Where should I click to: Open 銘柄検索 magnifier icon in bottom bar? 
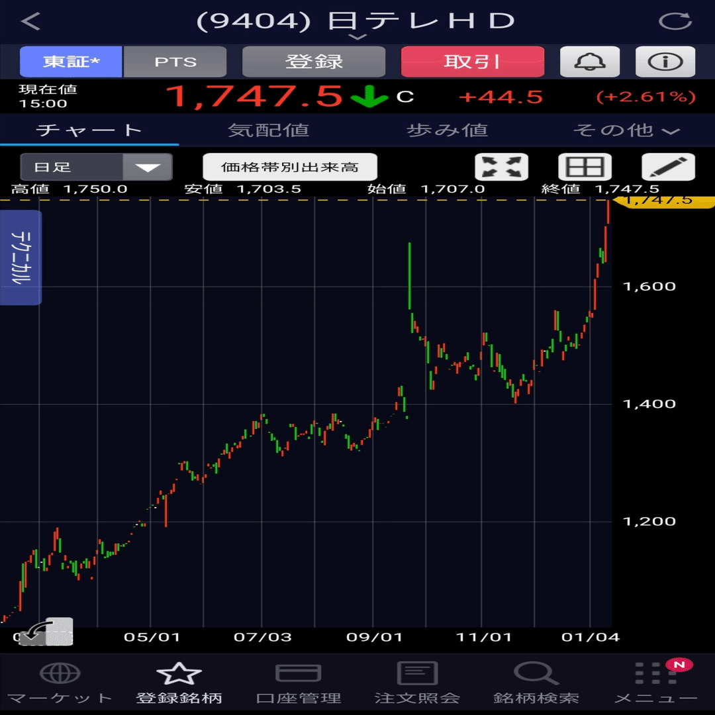[x=536, y=673]
